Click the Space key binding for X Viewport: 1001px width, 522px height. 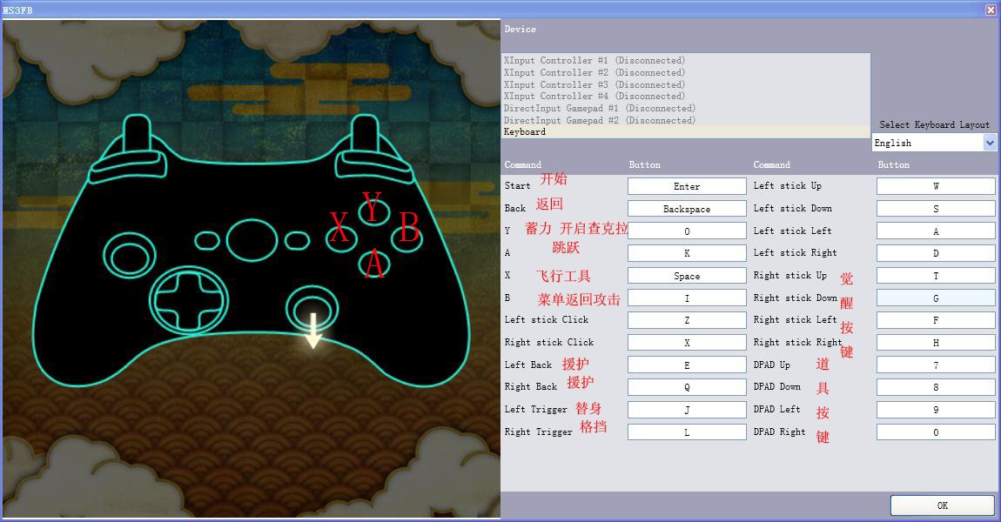(x=687, y=276)
